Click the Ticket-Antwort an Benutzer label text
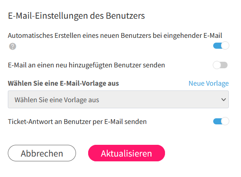 tap(77, 122)
